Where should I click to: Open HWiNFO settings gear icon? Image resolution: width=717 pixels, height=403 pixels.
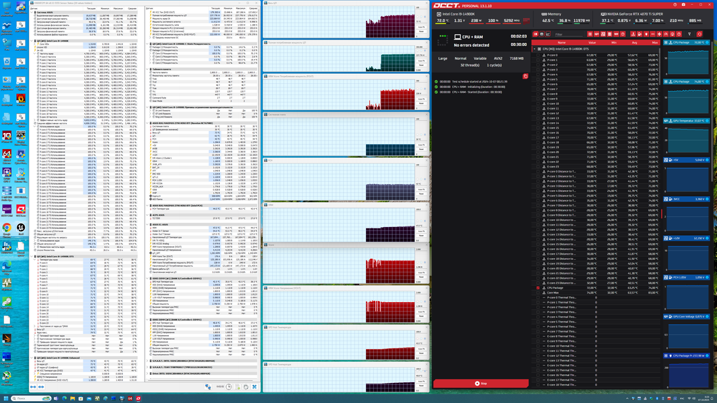(246, 387)
